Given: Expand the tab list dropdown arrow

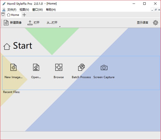Looking at the screenshot, I should click(x=3, y=15).
